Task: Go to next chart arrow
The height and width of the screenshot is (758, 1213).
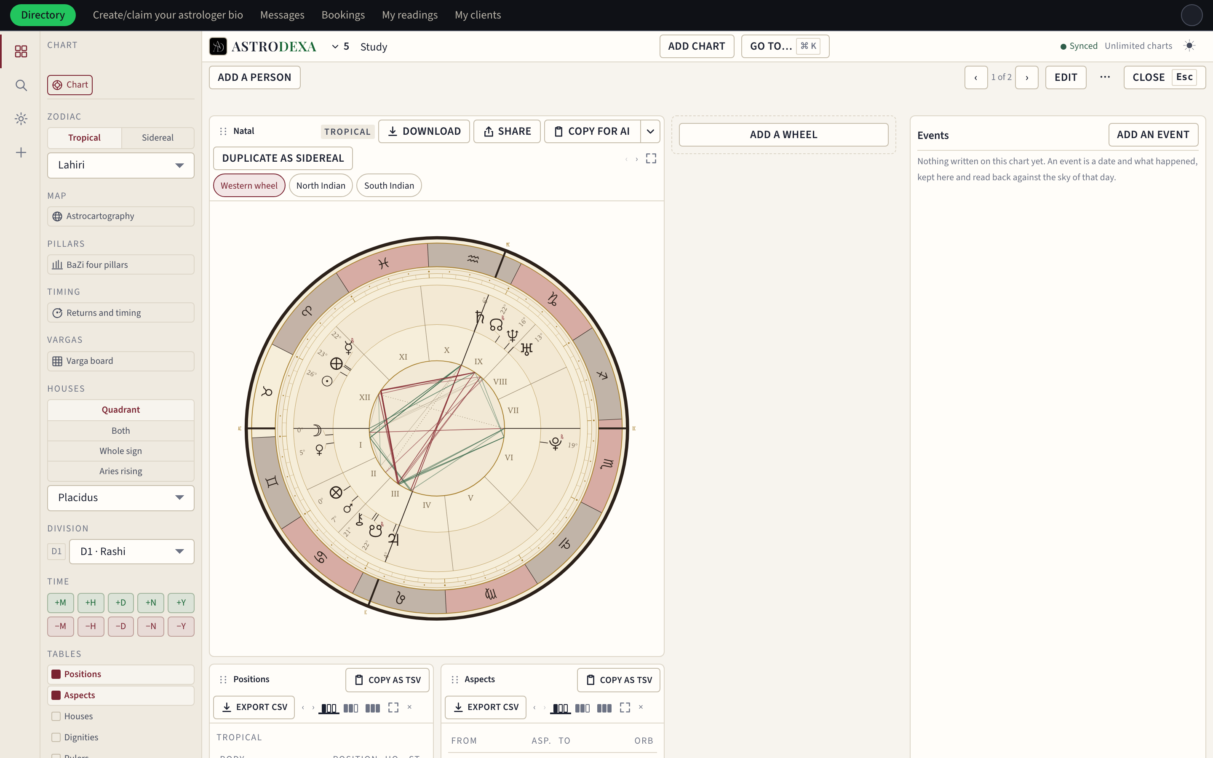Action: tap(1027, 78)
